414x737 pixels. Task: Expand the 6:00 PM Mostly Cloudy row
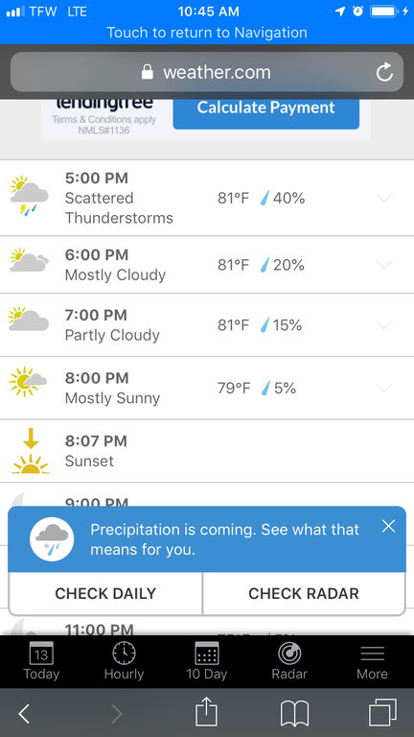[x=384, y=265]
